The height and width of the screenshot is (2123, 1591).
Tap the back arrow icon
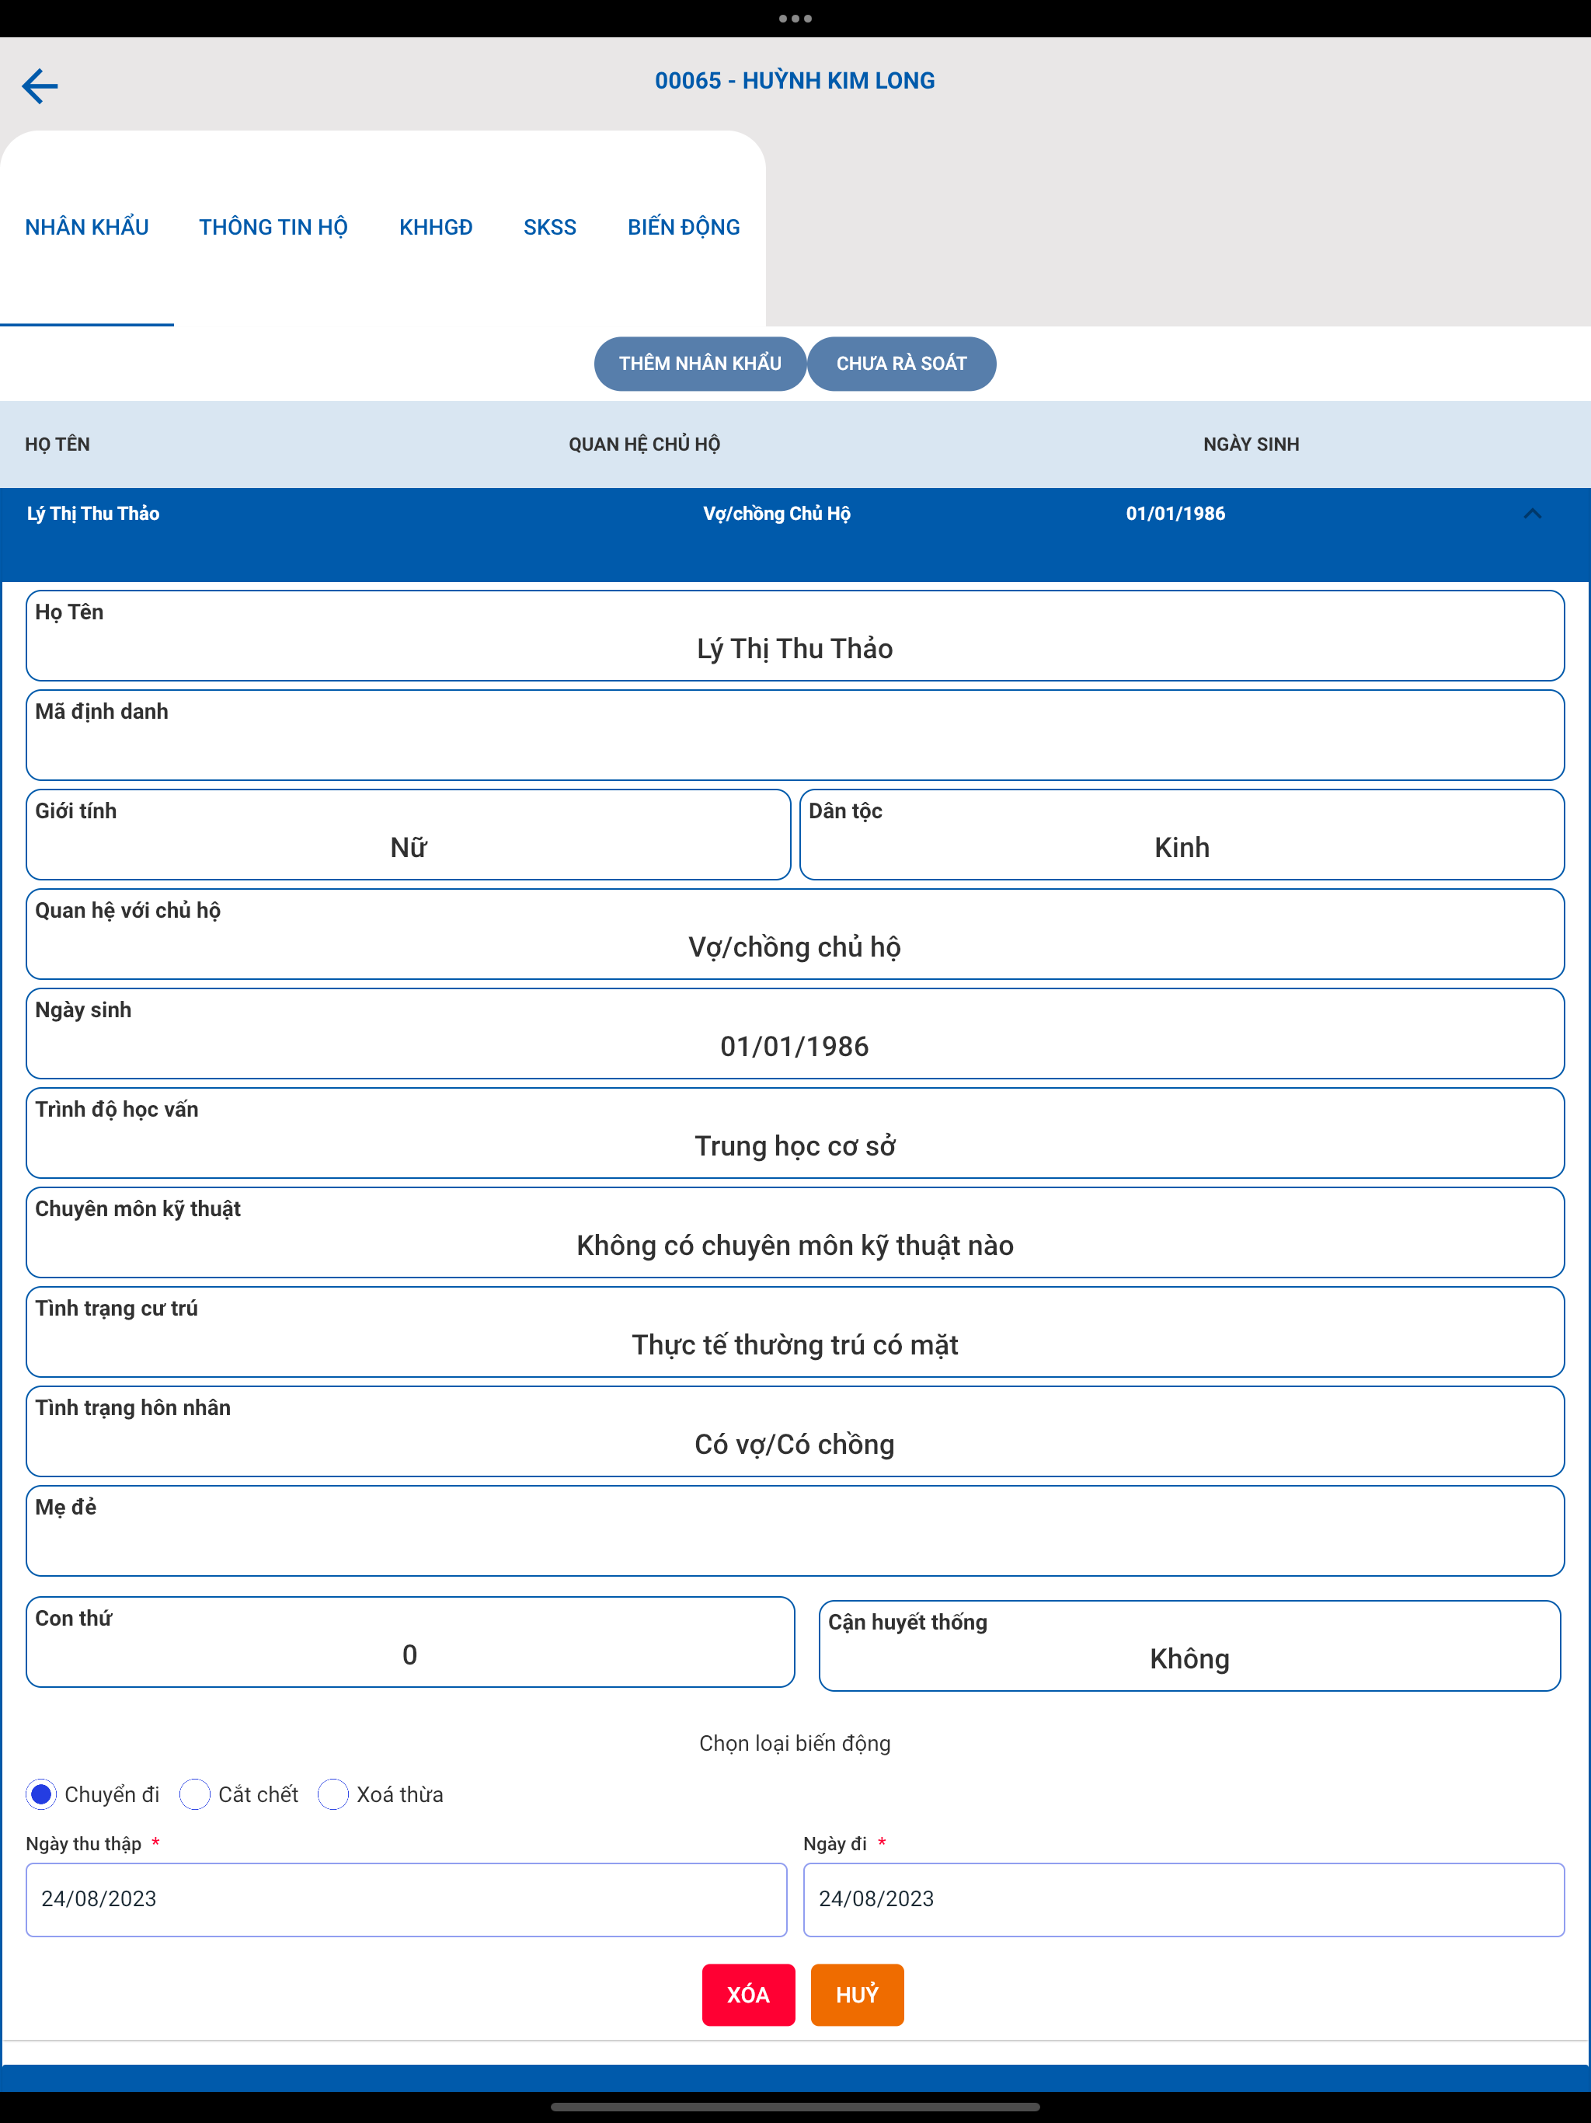pos(40,85)
